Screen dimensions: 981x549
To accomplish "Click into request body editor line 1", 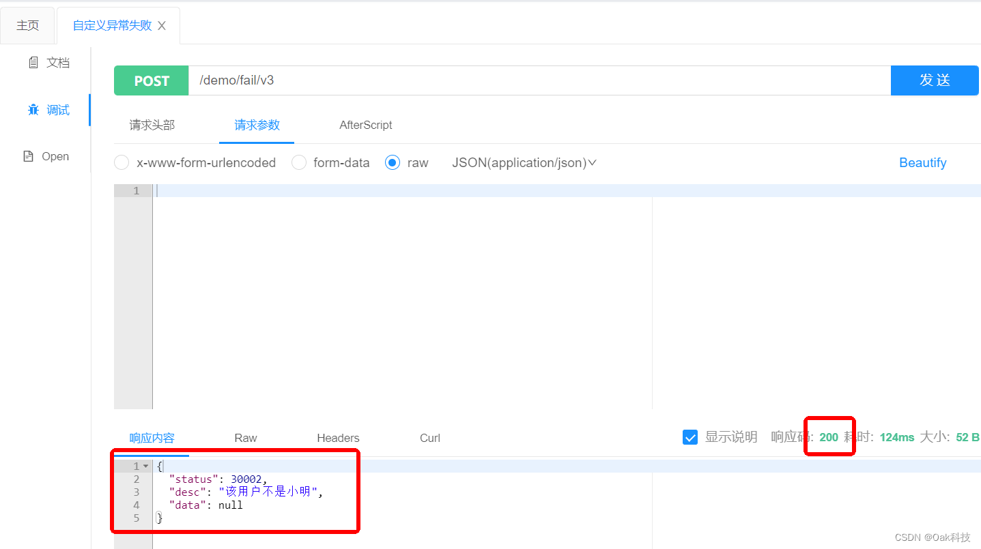I will point(567,191).
